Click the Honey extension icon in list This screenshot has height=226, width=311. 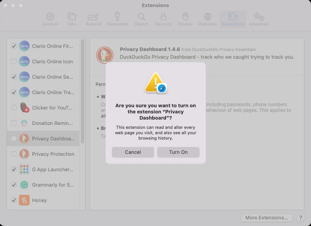pos(24,200)
